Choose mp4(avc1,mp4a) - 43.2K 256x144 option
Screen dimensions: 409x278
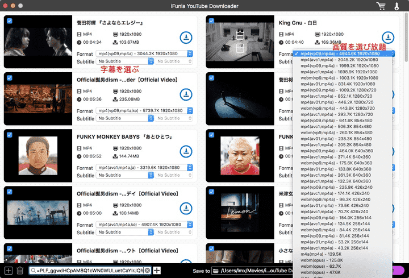(x=342, y=248)
